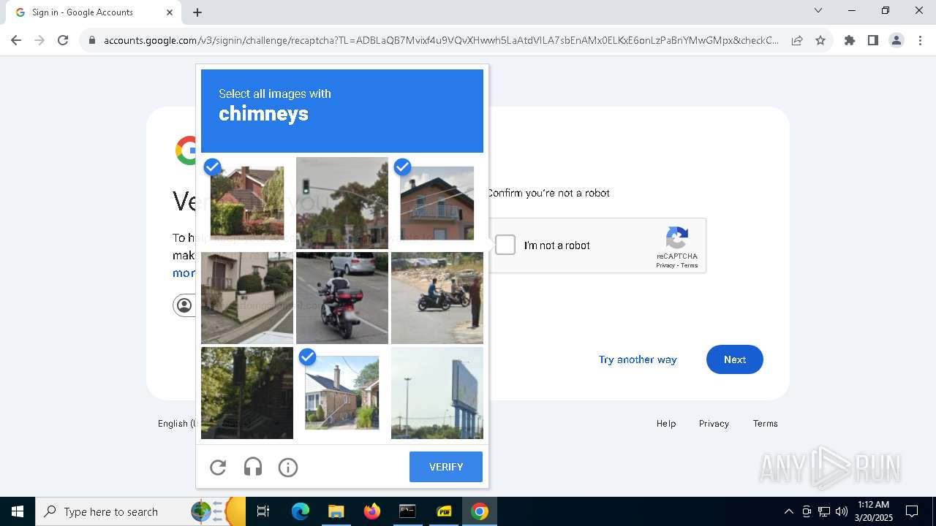This screenshot has width=936, height=526.
Task: Deselect the checked red-roof house image
Action: click(x=247, y=203)
